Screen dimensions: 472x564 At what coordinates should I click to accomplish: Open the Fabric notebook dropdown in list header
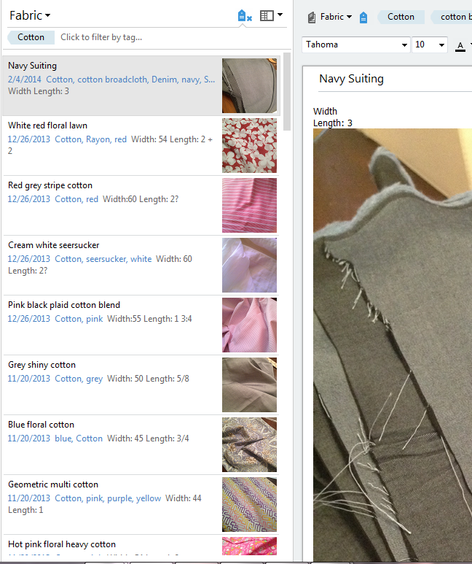coord(30,15)
